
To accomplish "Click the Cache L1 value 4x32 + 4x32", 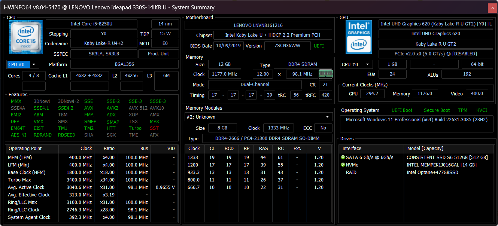I will click(x=89, y=76).
